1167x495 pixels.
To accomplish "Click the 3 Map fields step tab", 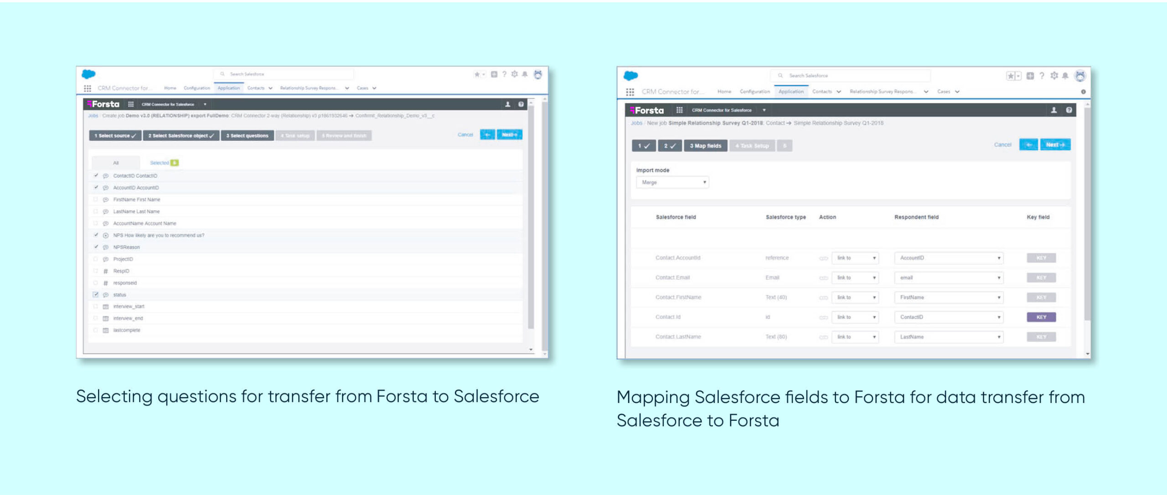I will 705,146.
